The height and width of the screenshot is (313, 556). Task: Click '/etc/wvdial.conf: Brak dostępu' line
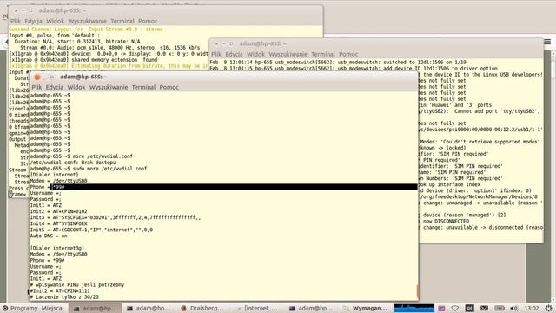point(73,163)
